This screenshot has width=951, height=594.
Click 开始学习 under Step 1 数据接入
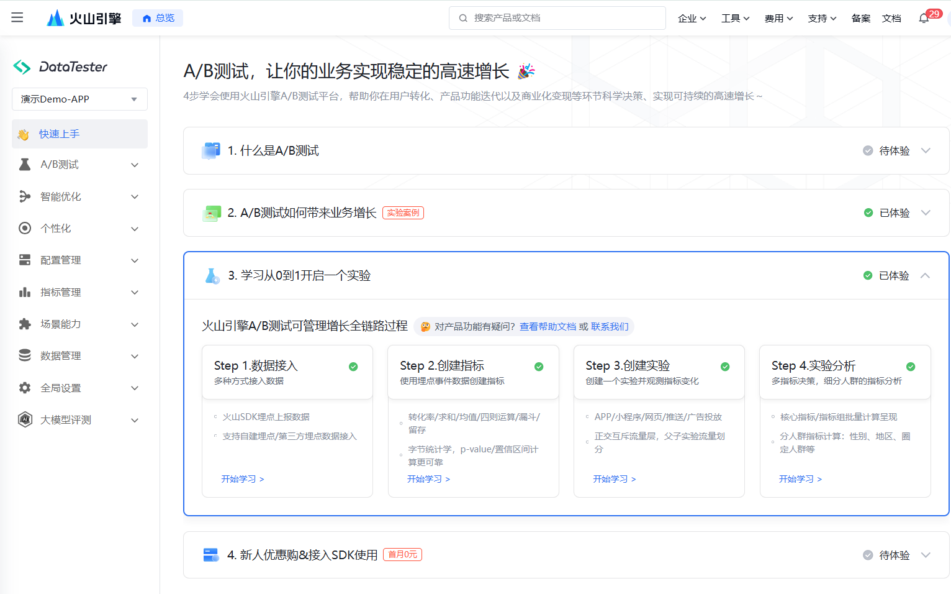click(x=243, y=479)
